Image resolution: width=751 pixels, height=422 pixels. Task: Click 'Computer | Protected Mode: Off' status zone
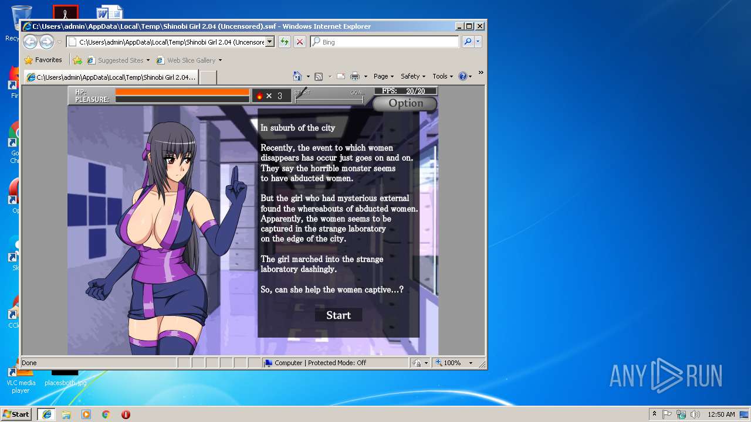336,363
